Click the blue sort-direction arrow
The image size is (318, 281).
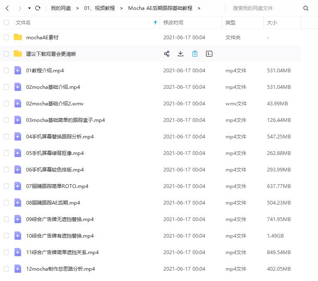click(x=155, y=22)
